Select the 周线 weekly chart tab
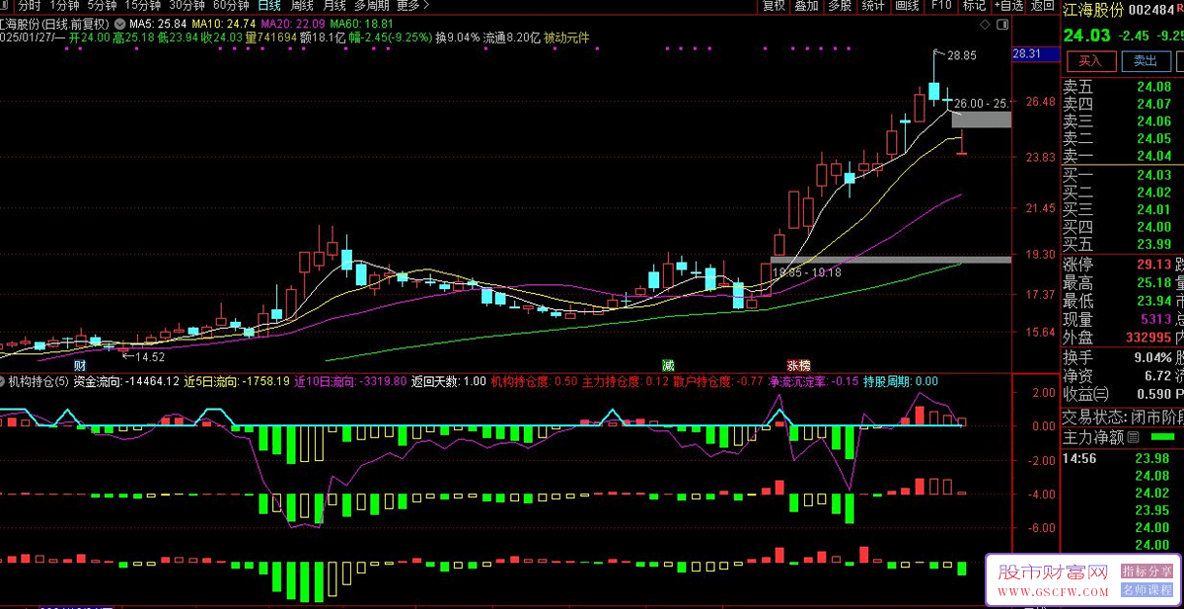This screenshot has width=1184, height=609. click(x=301, y=6)
